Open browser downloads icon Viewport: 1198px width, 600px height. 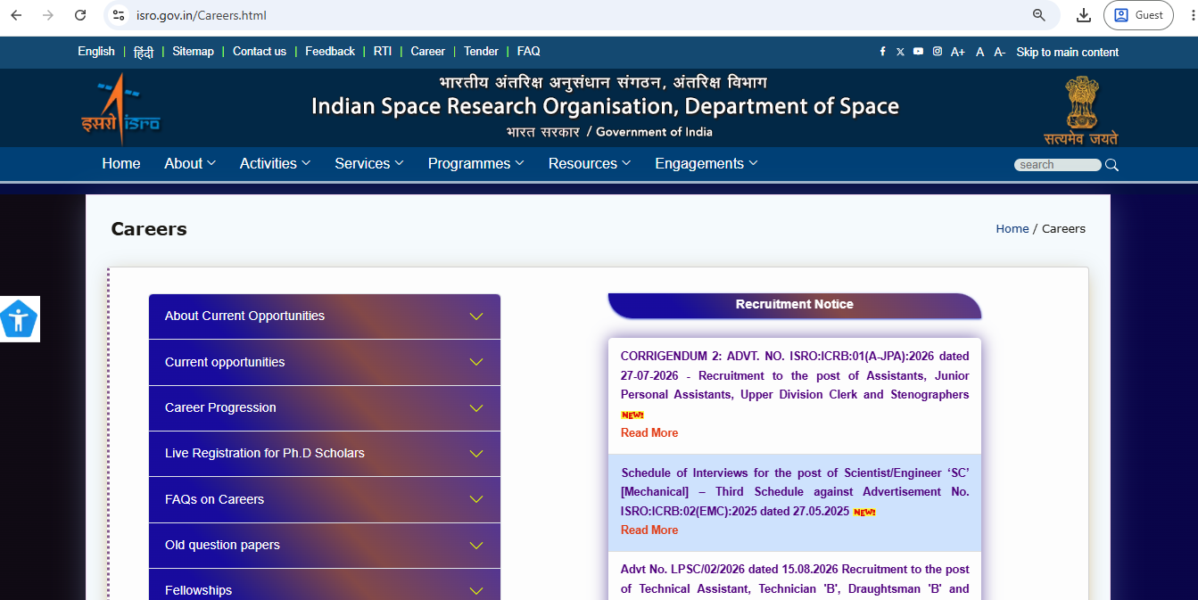1084,15
